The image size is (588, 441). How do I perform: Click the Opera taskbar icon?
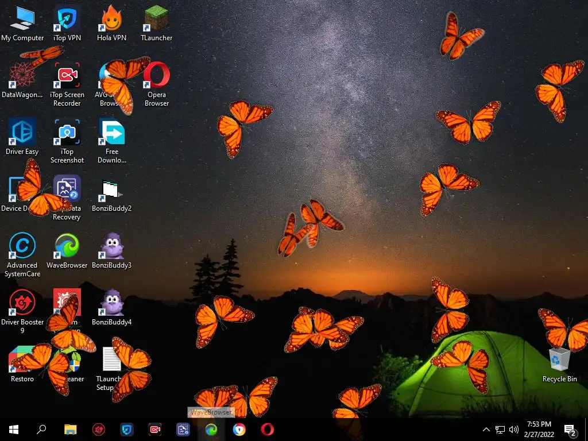[x=268, y=430]
